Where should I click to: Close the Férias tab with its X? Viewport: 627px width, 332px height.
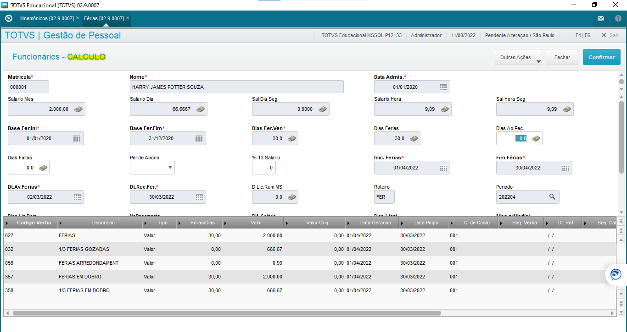128,18
